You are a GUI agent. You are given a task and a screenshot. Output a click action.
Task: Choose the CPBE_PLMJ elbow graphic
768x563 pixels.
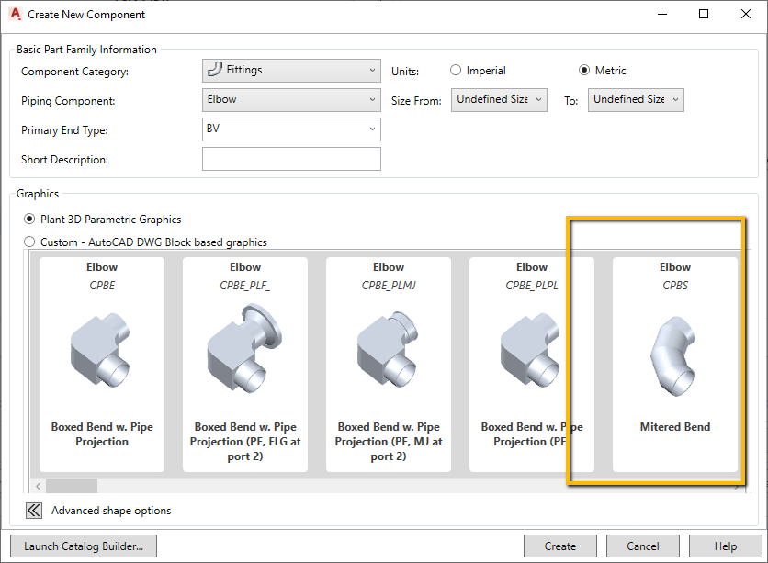(x=388, y=358)
